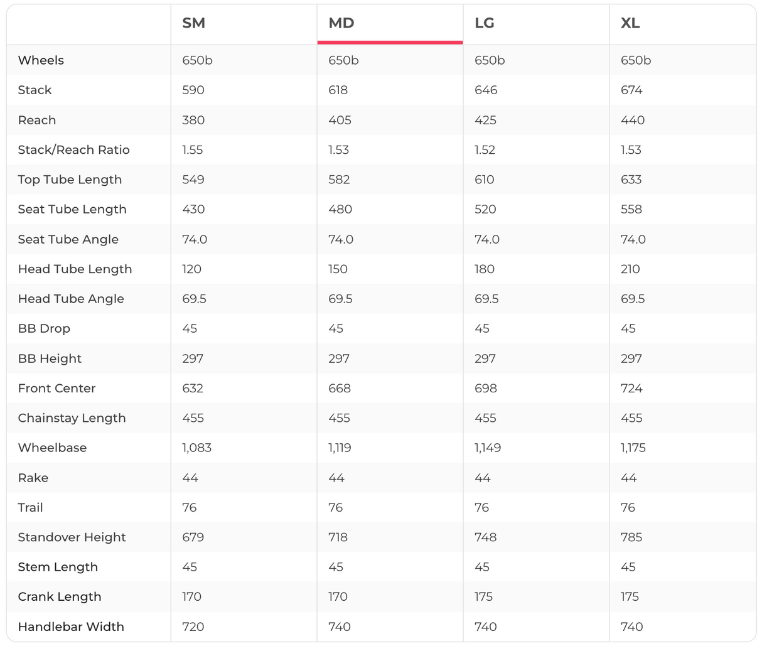Image resolution: width=762 pixels, height=646 pixels.
Task: Select the MD size column tab
Action: [x=341, y=23]
